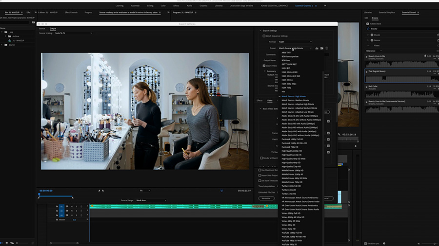Click the Metadata button
Viewport: 439px width, 246px height.
tap(266, 198)
